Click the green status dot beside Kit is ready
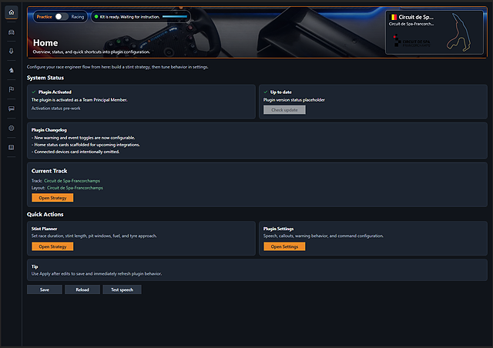493x348 pixels. coord(96,17)
